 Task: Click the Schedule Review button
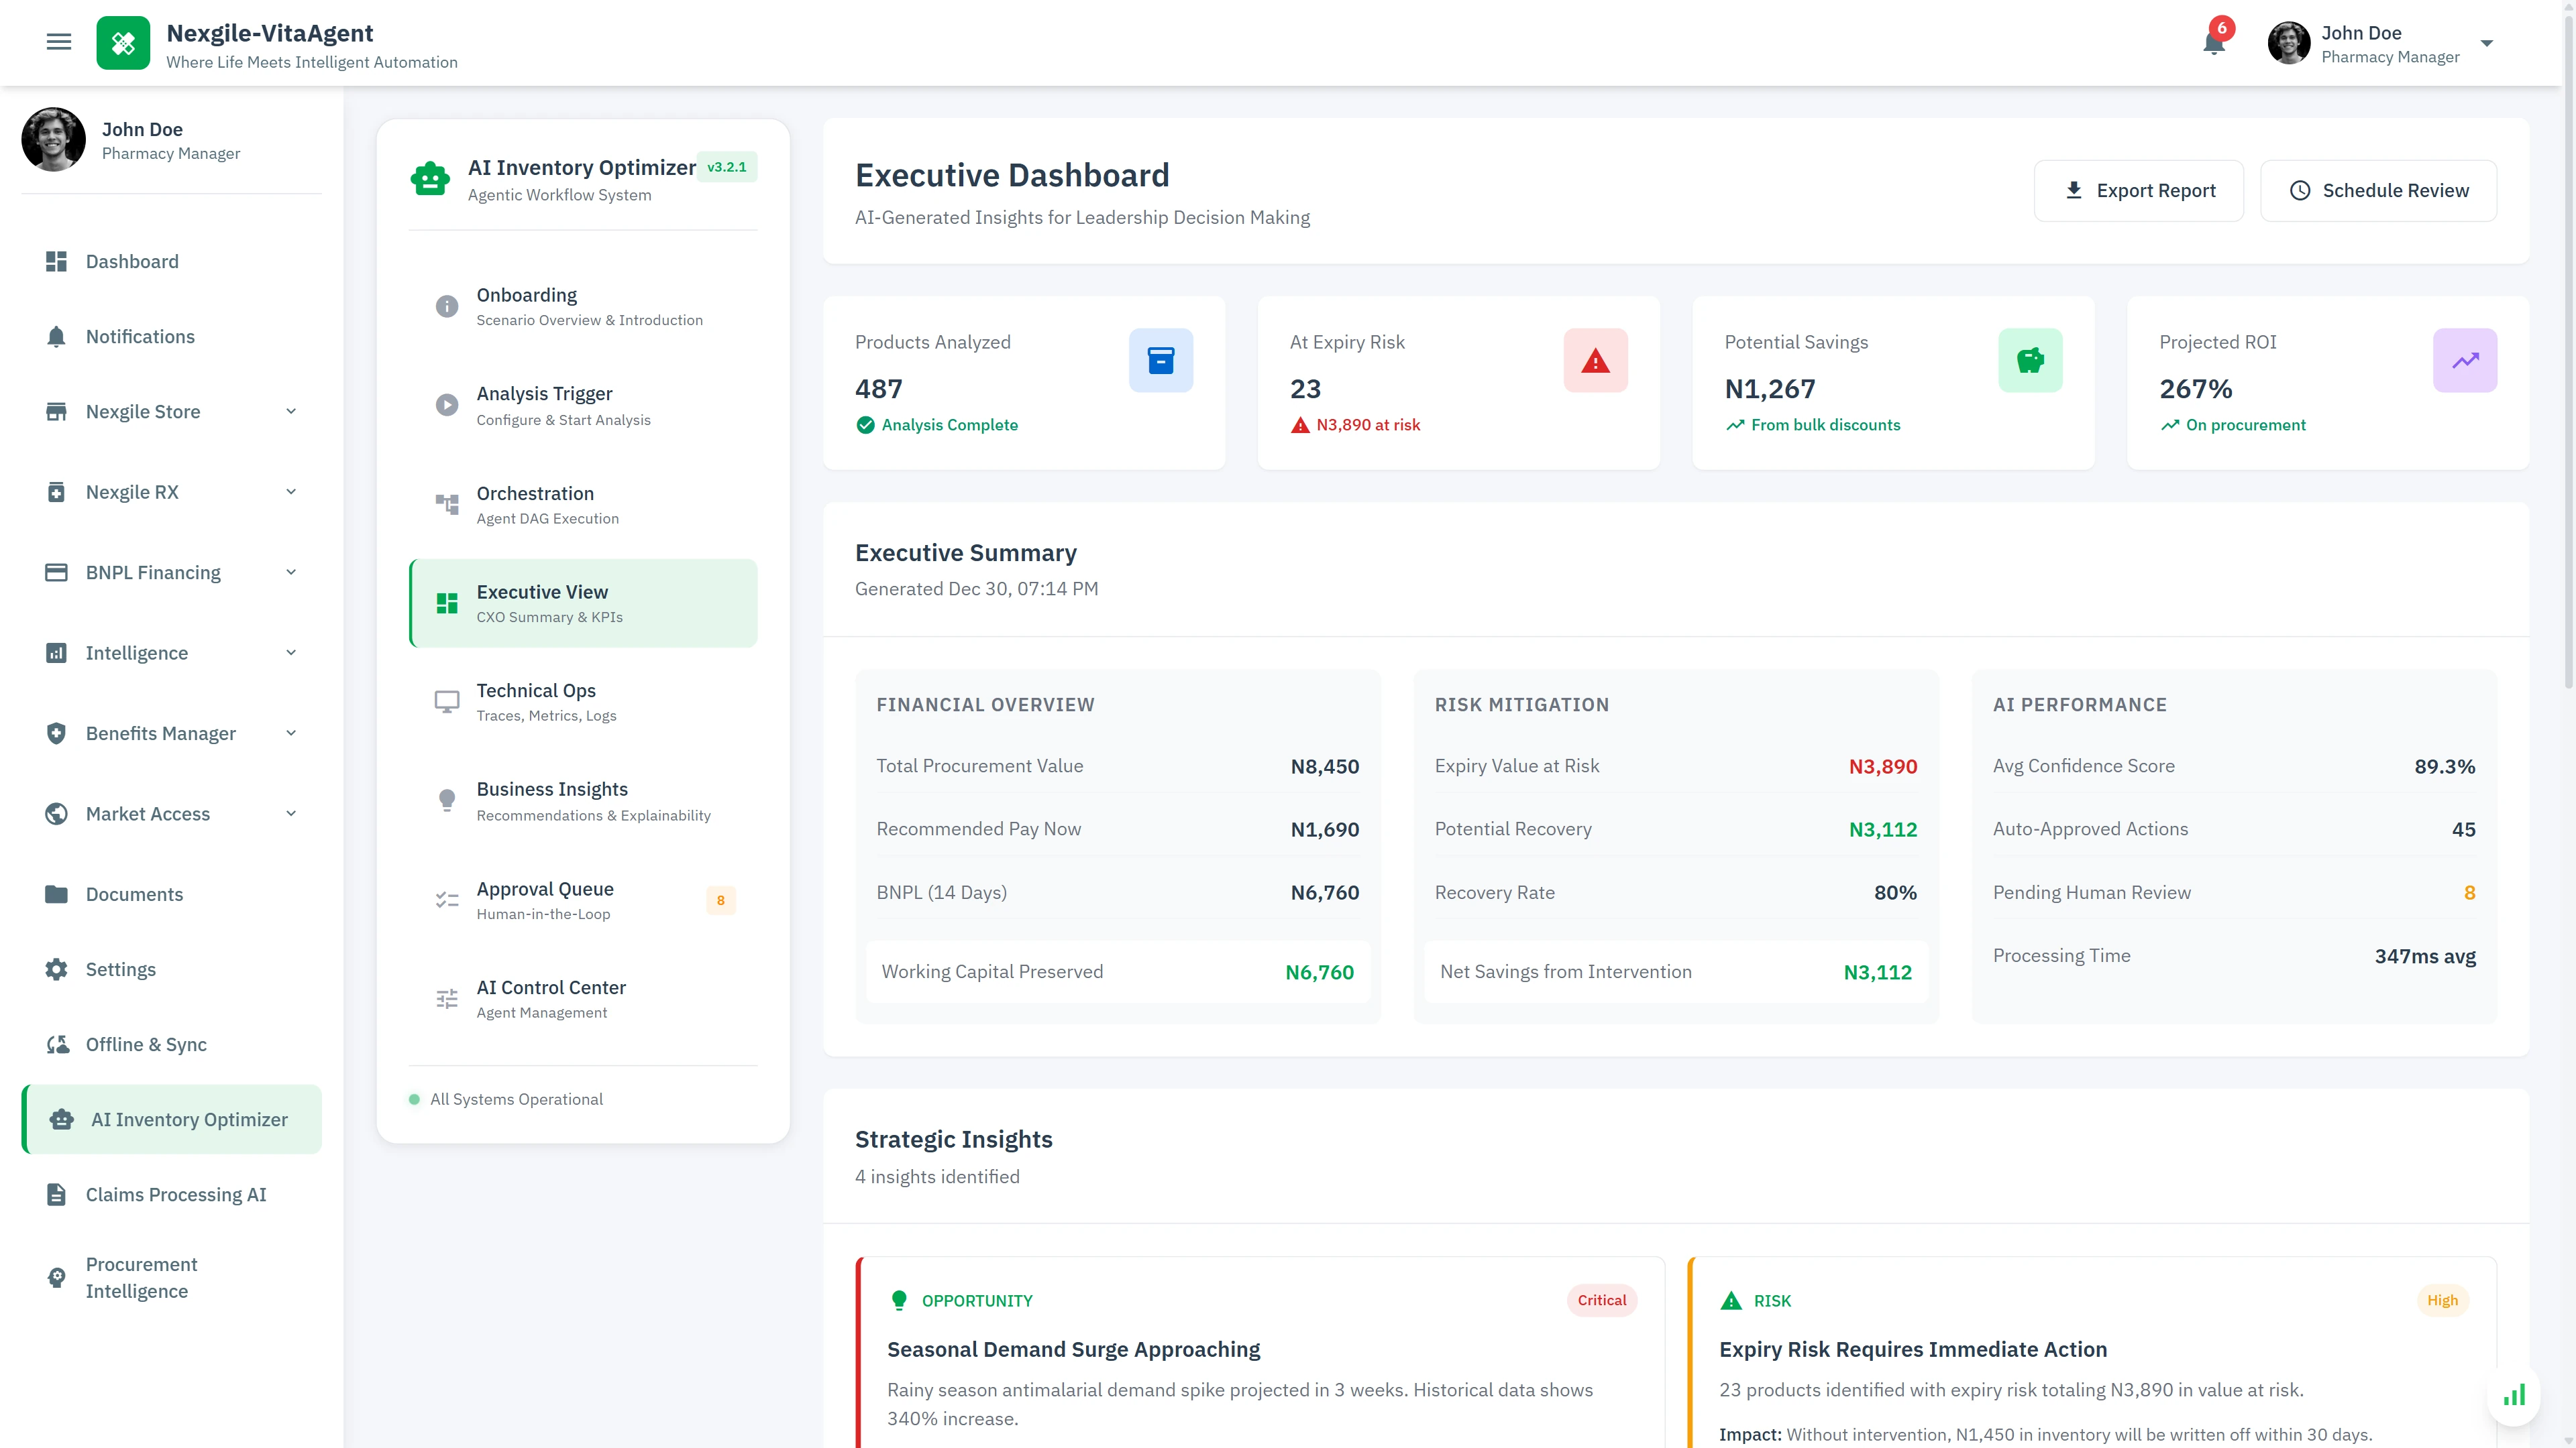[x=2379, y=190]
